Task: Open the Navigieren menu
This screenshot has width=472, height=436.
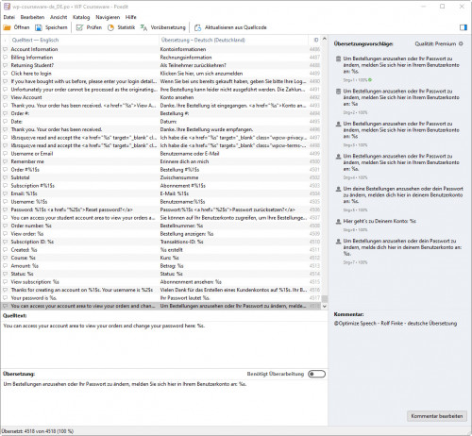Action: tap(108, 17)
